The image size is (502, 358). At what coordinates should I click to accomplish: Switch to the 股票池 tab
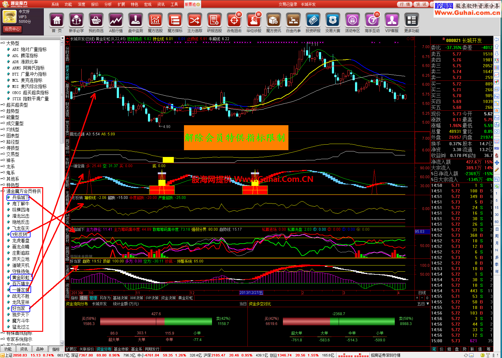coord(192,4)
